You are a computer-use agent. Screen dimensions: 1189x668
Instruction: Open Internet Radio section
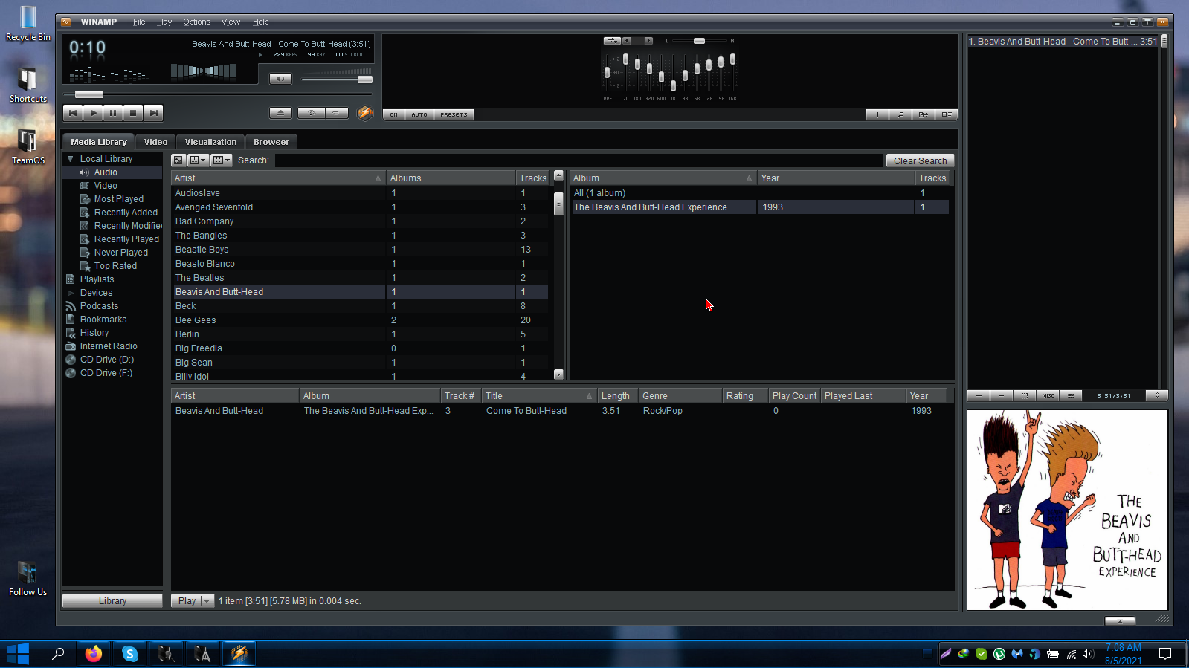tap(109, 346)
